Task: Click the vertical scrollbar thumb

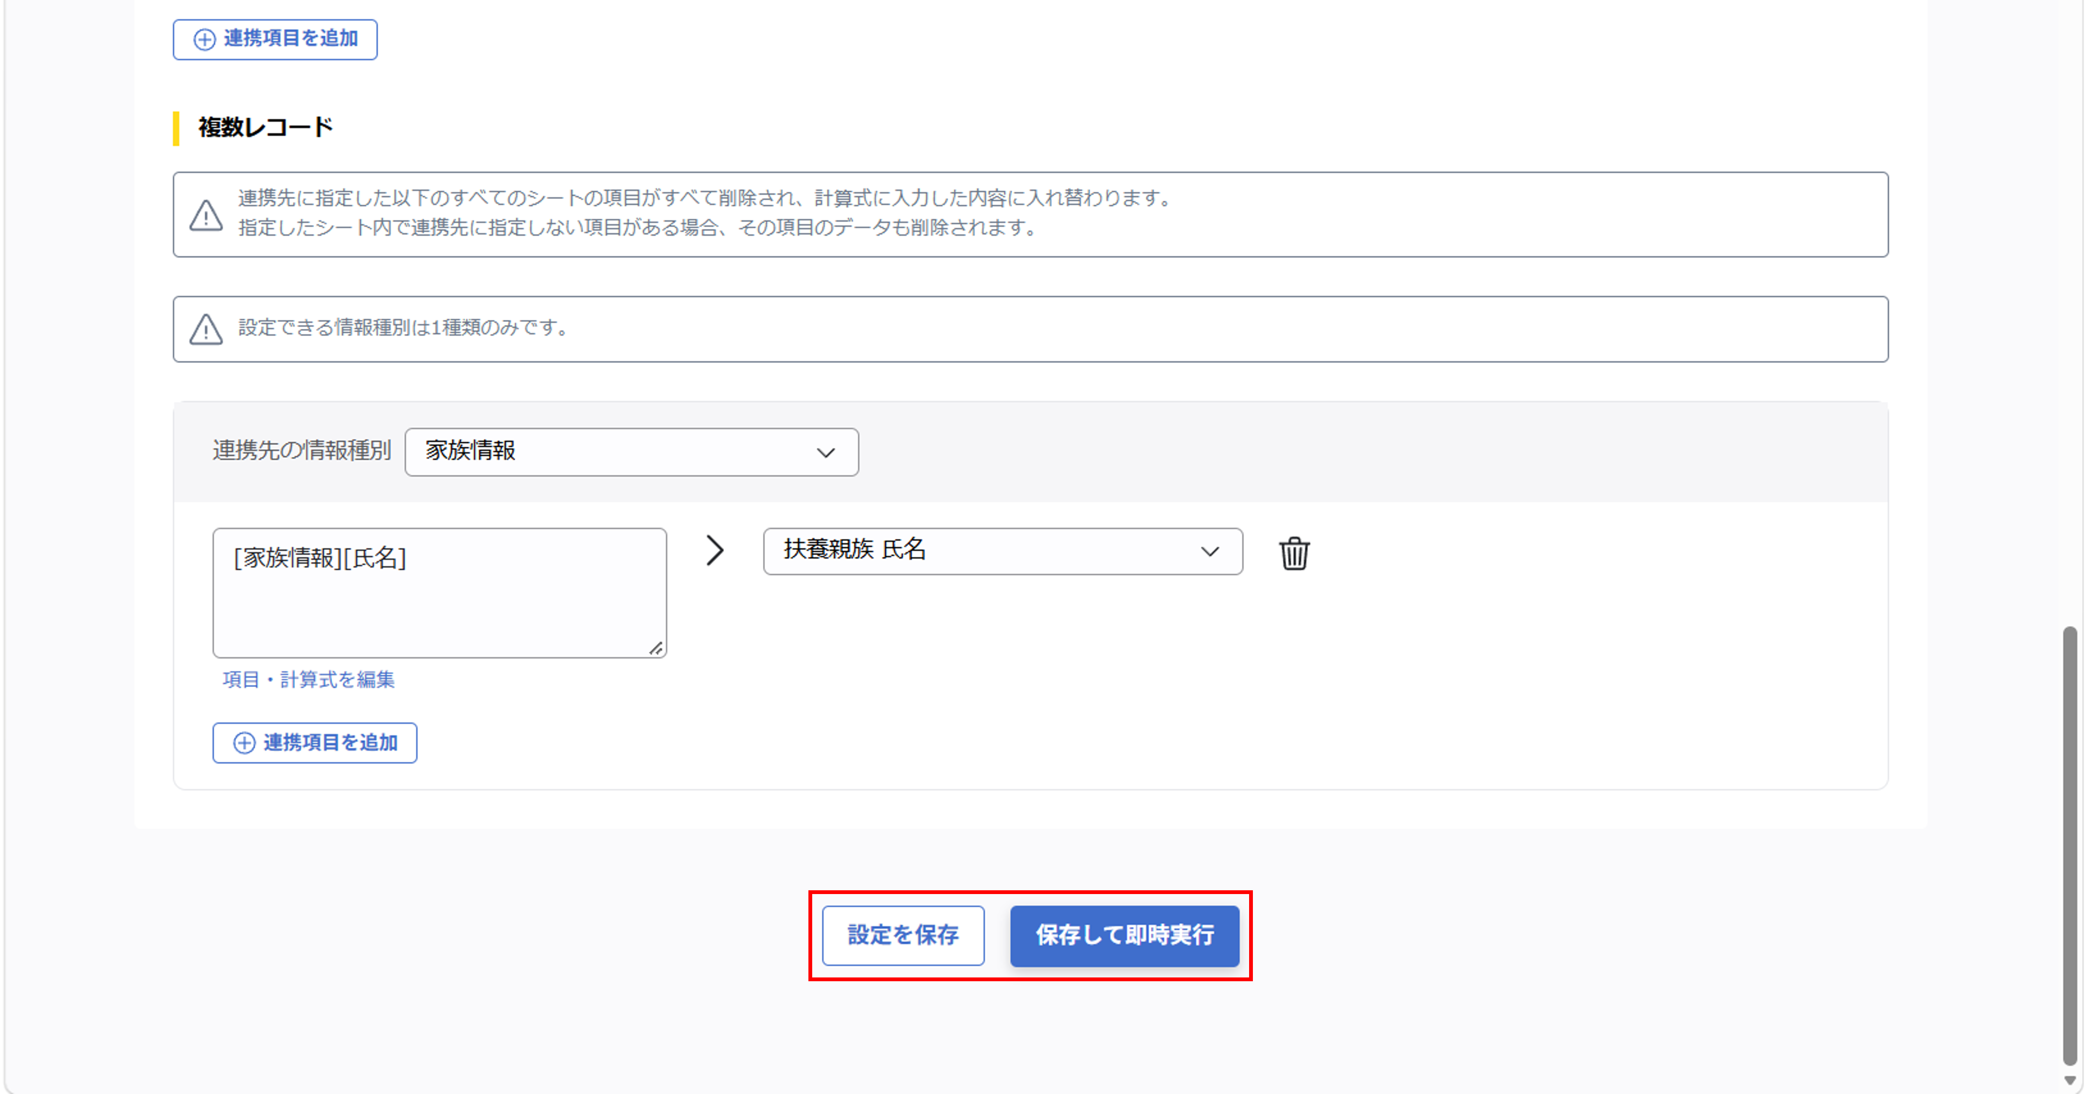Action: pyautogui.click(x=2070, y=845)
